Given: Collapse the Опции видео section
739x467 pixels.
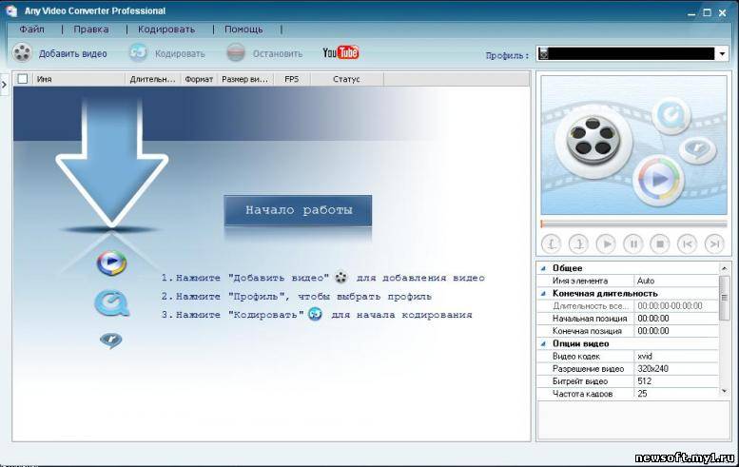Looking at the screenshot, I should click(x=543, y=343).
